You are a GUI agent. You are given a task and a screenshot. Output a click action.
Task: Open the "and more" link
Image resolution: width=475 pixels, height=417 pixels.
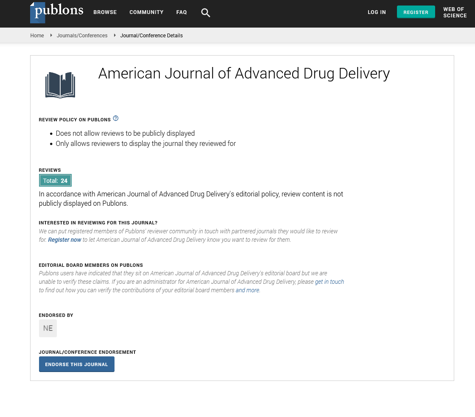tap(248, 291)
